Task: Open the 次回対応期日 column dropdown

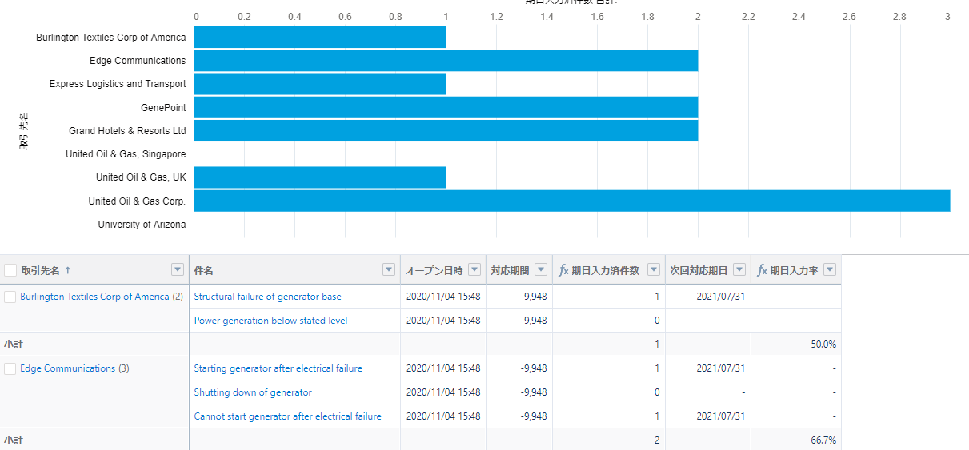Action: pos(739,269)
